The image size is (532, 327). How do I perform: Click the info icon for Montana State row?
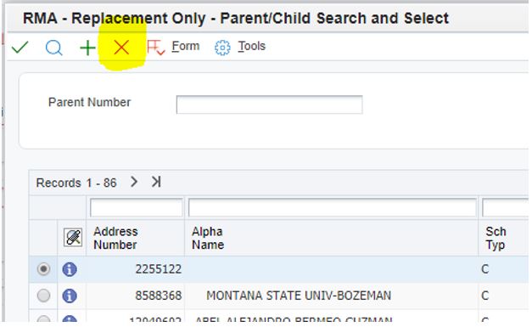click(x=70, y=296)
